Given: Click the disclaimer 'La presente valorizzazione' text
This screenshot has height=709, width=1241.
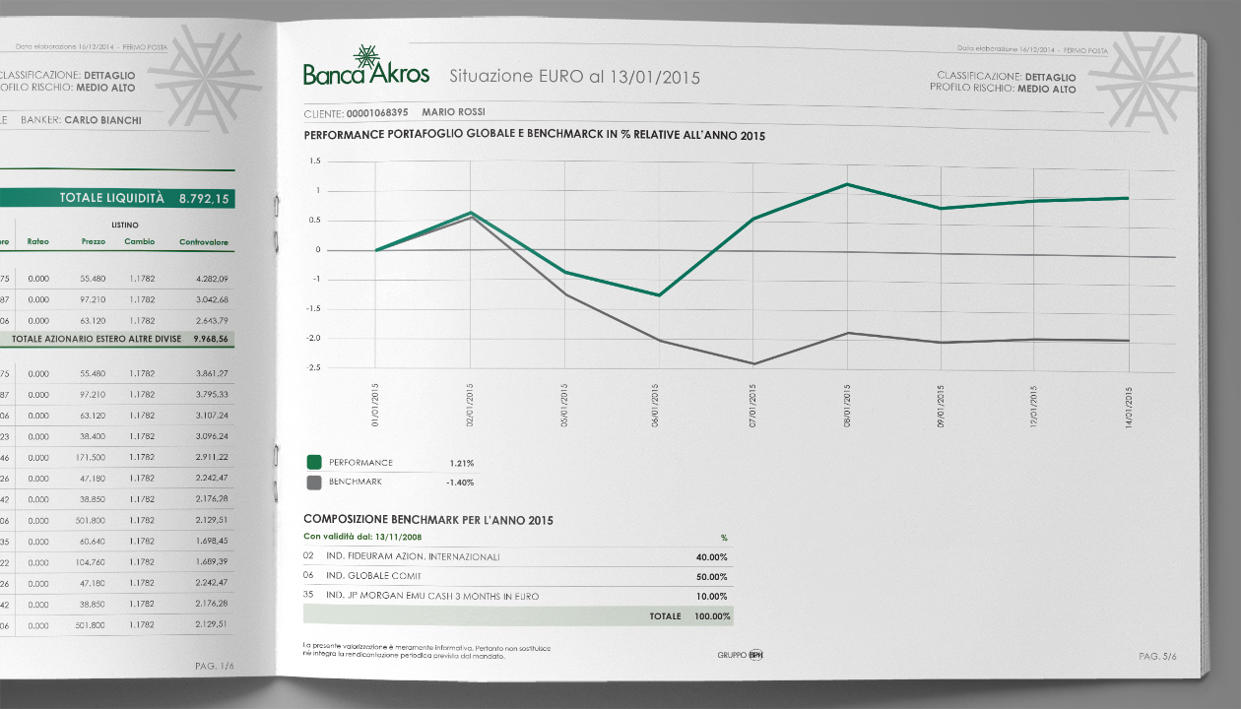Looking at the screenshot, I should [x=427, y=650].
